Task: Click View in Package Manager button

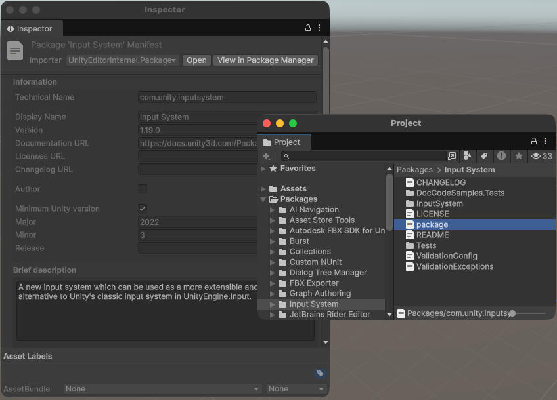Action: [265, 60]
